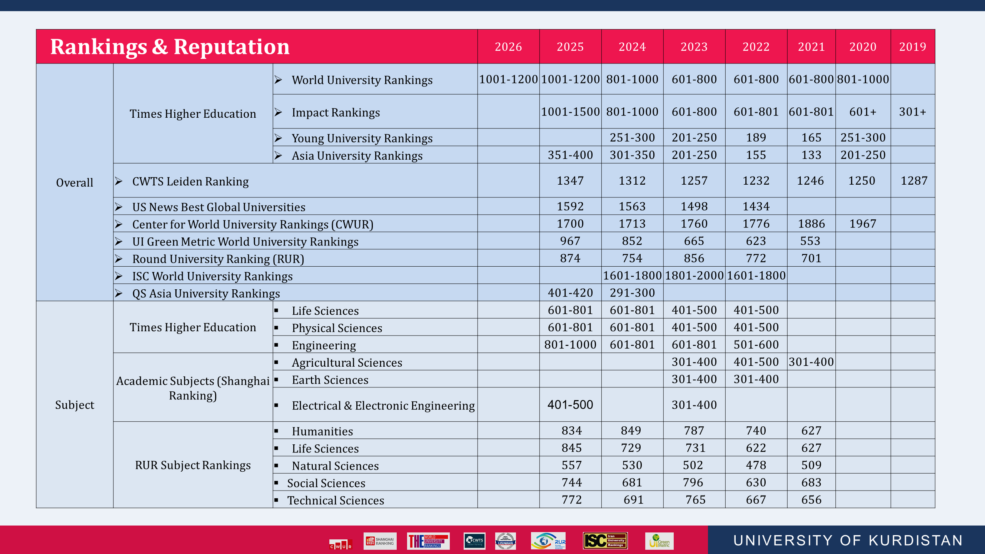Click the RUR eye logo

point(548,541)
